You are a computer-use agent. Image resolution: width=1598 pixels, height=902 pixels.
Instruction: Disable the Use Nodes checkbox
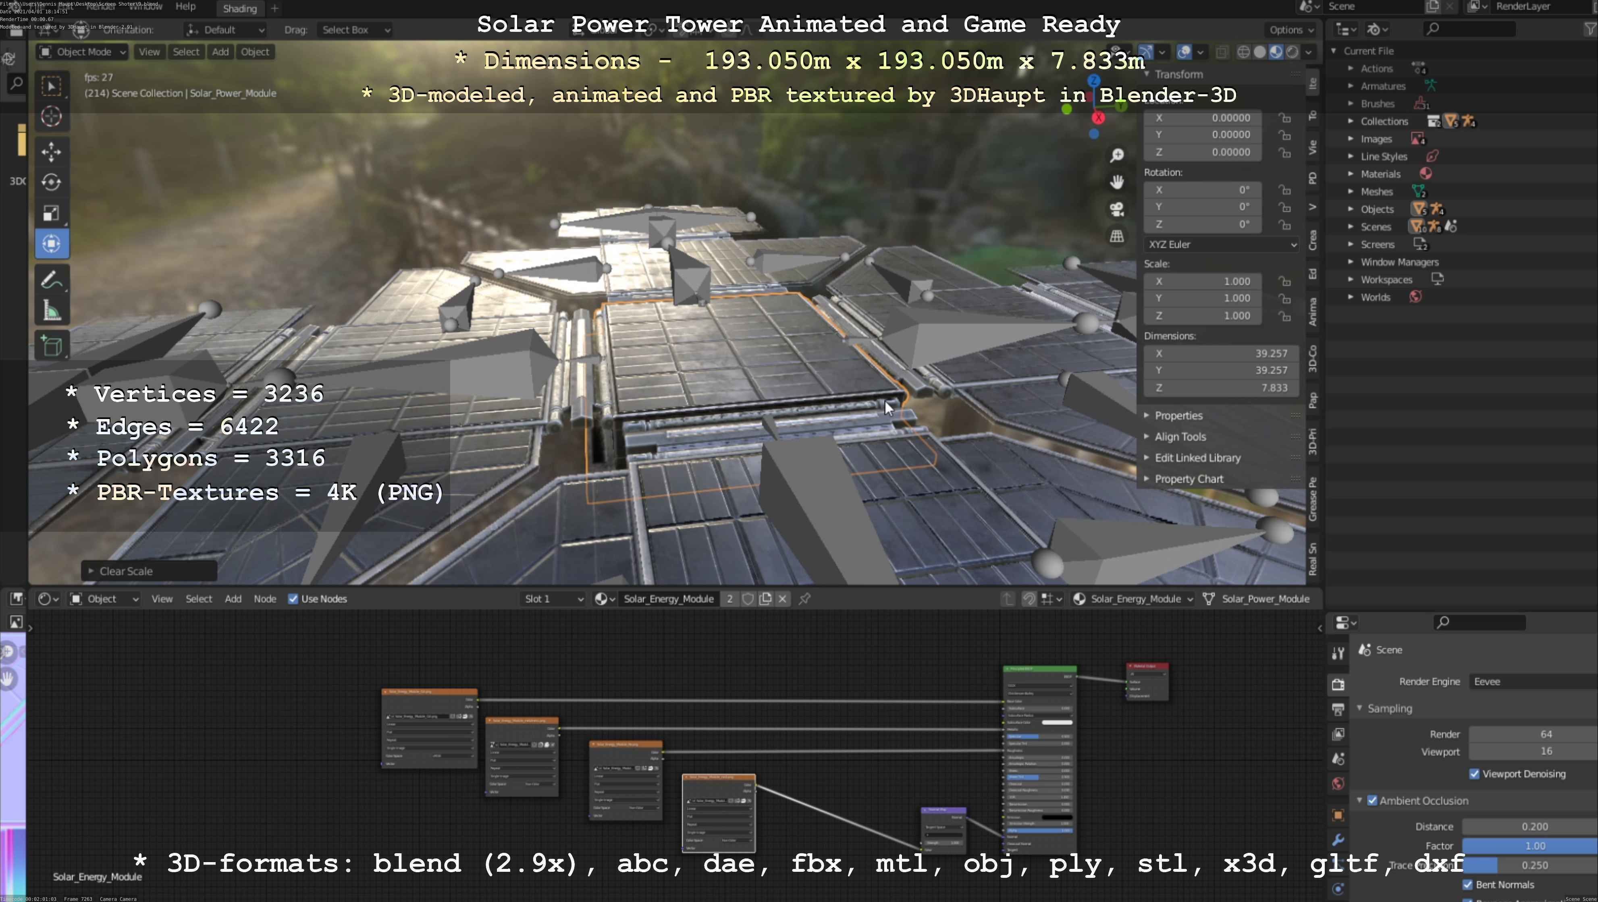(293, 599)
